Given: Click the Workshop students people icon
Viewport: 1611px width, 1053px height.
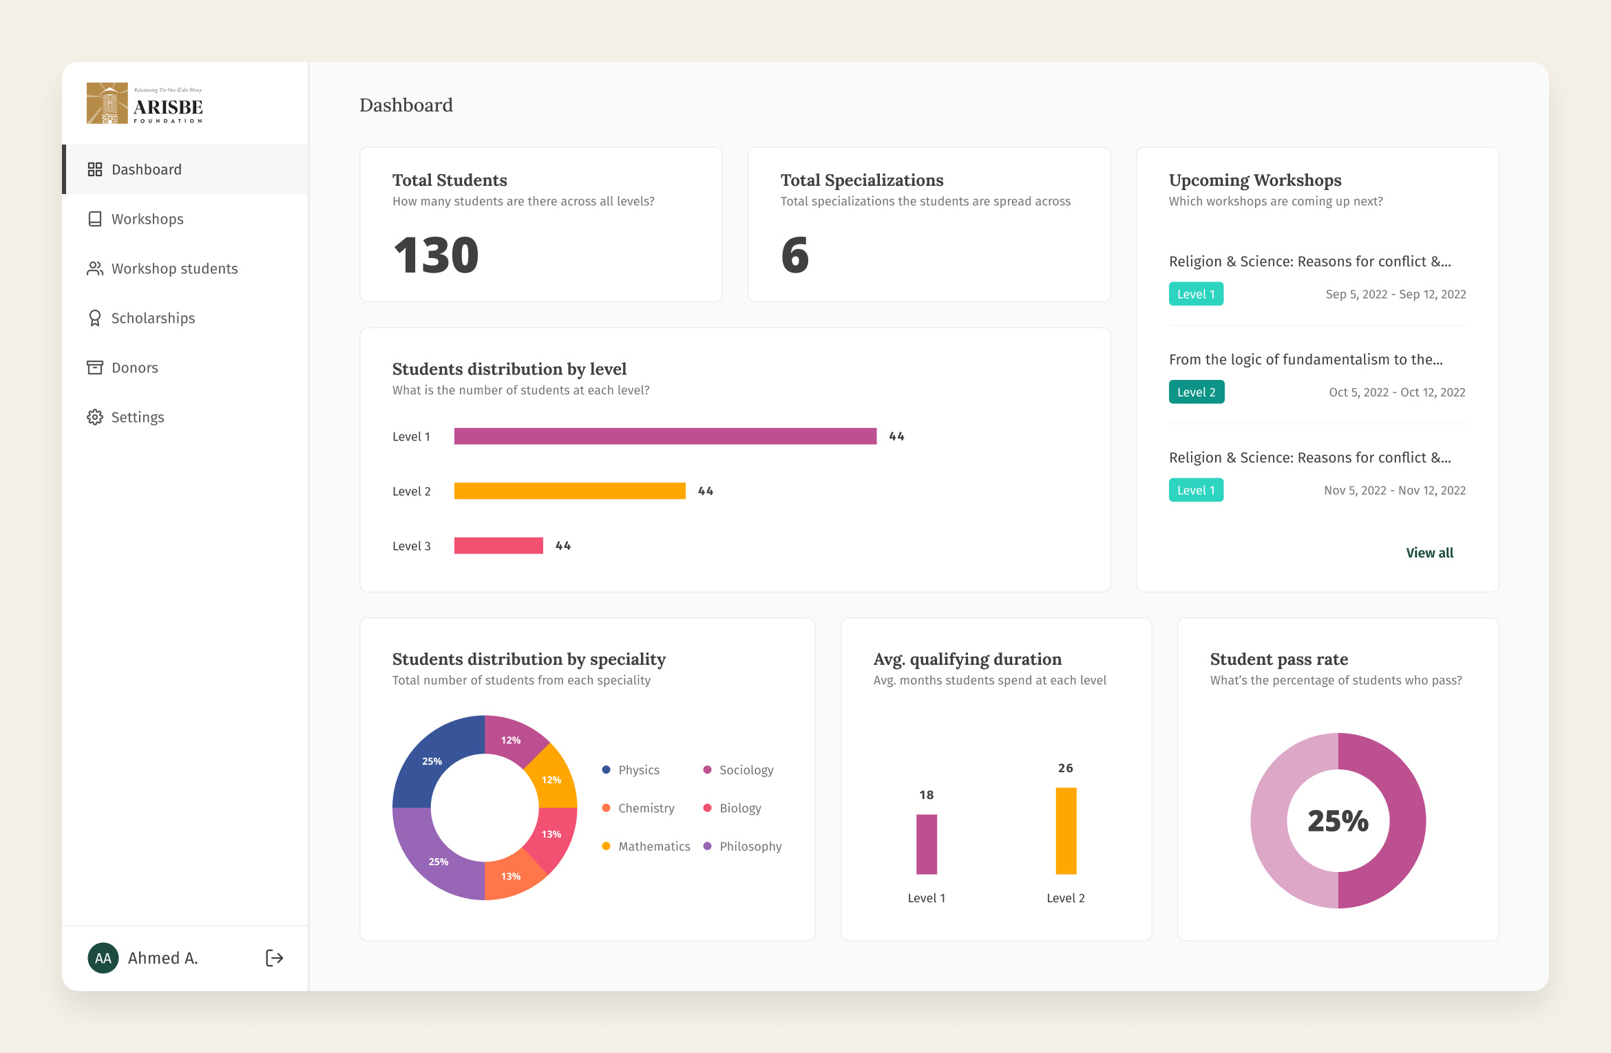Looking at the screenshot, I should point(95,268).
